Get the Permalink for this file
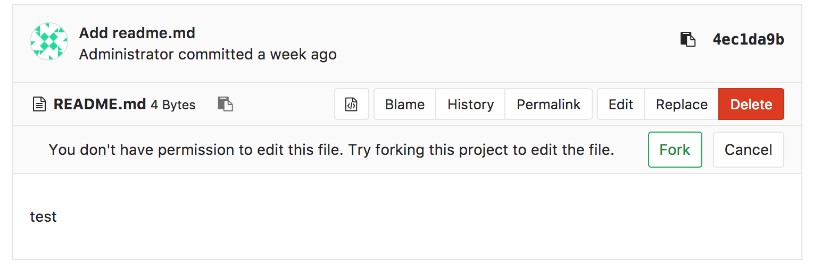 pyautogui.click(x=549, y=105)
